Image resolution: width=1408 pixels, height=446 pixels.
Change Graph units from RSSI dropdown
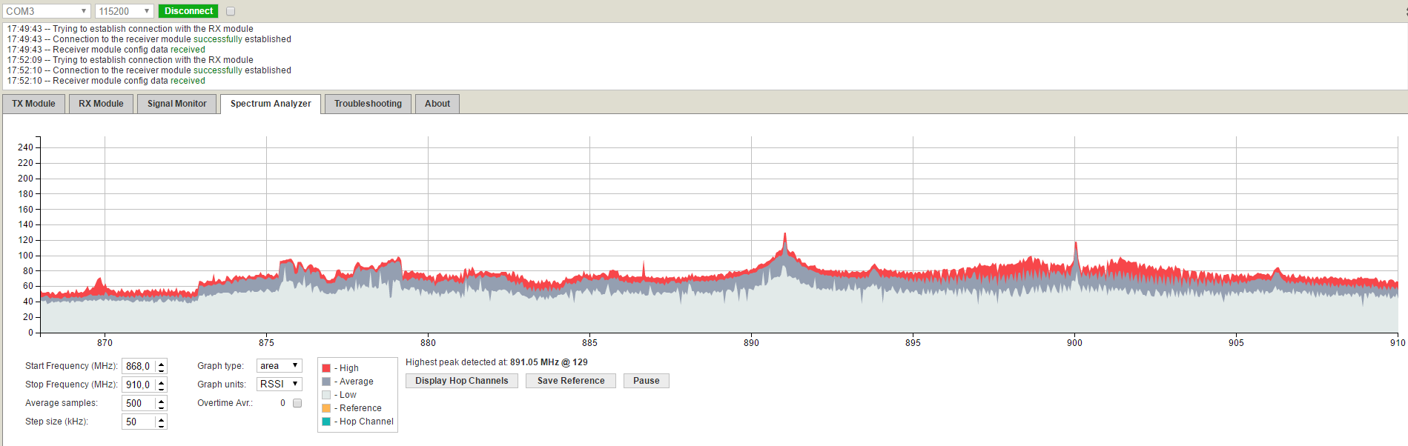click(x=279, y=384)
